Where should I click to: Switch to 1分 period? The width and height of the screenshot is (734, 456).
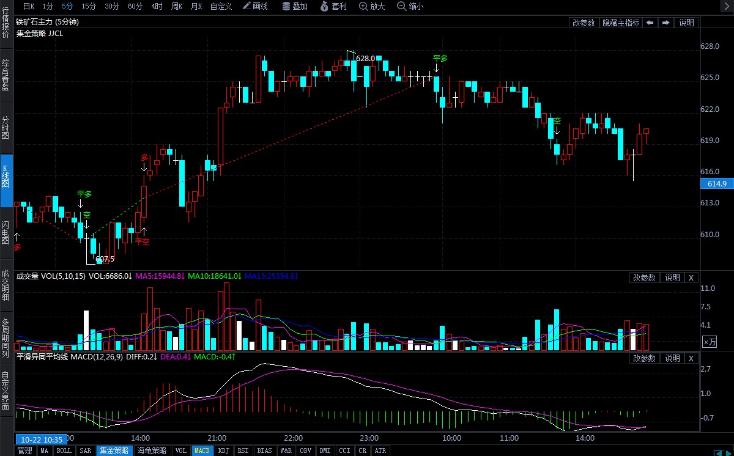pos(48,6)
